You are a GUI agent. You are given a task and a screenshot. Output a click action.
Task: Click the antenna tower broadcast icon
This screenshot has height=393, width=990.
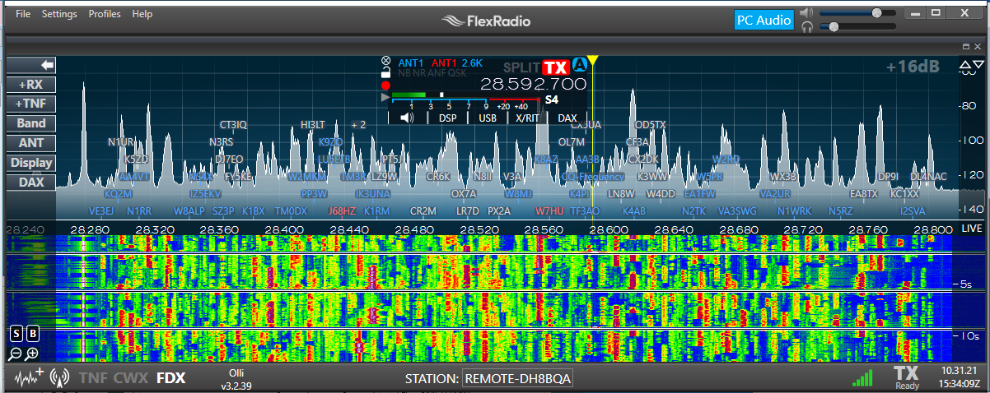click(59, 378)
